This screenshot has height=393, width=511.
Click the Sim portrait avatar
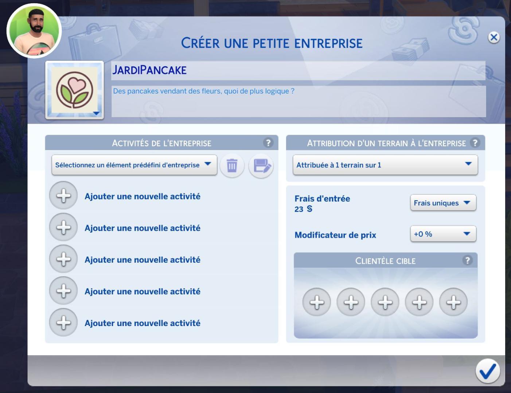tap(34, 31)
